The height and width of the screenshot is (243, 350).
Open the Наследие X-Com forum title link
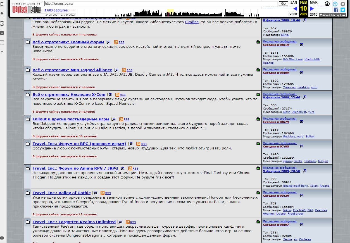[69, 94]
